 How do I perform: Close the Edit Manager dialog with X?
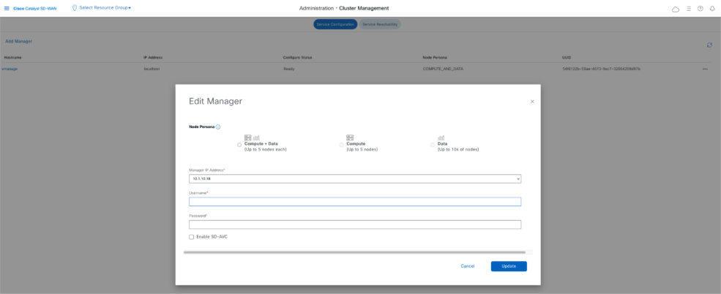coord(532,102)
